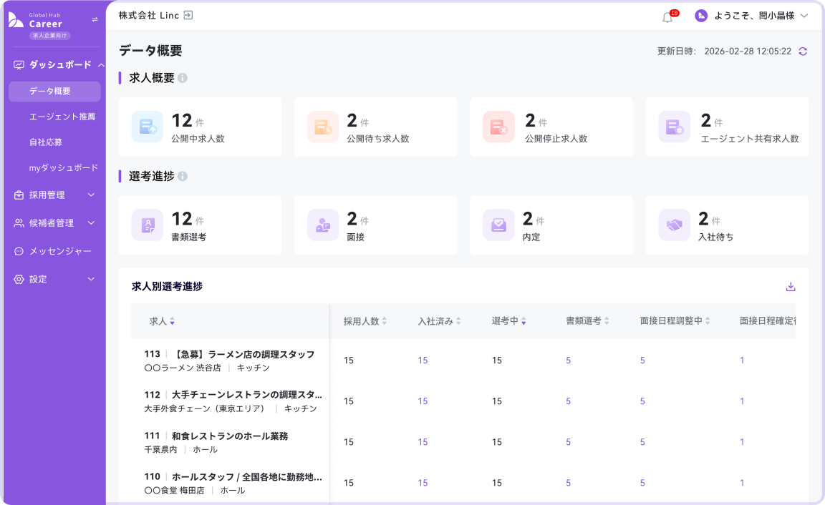Click the 公開中求人数 card icon

[x=148, y=127]
